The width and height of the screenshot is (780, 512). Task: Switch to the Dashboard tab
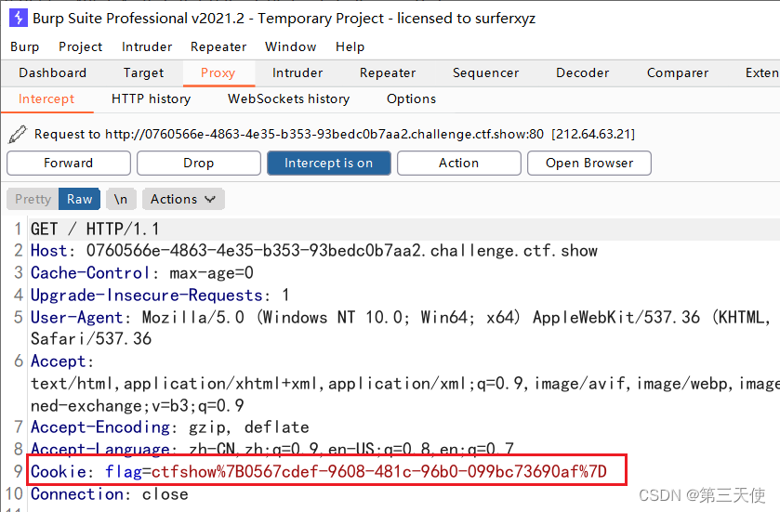coord(53,73)
